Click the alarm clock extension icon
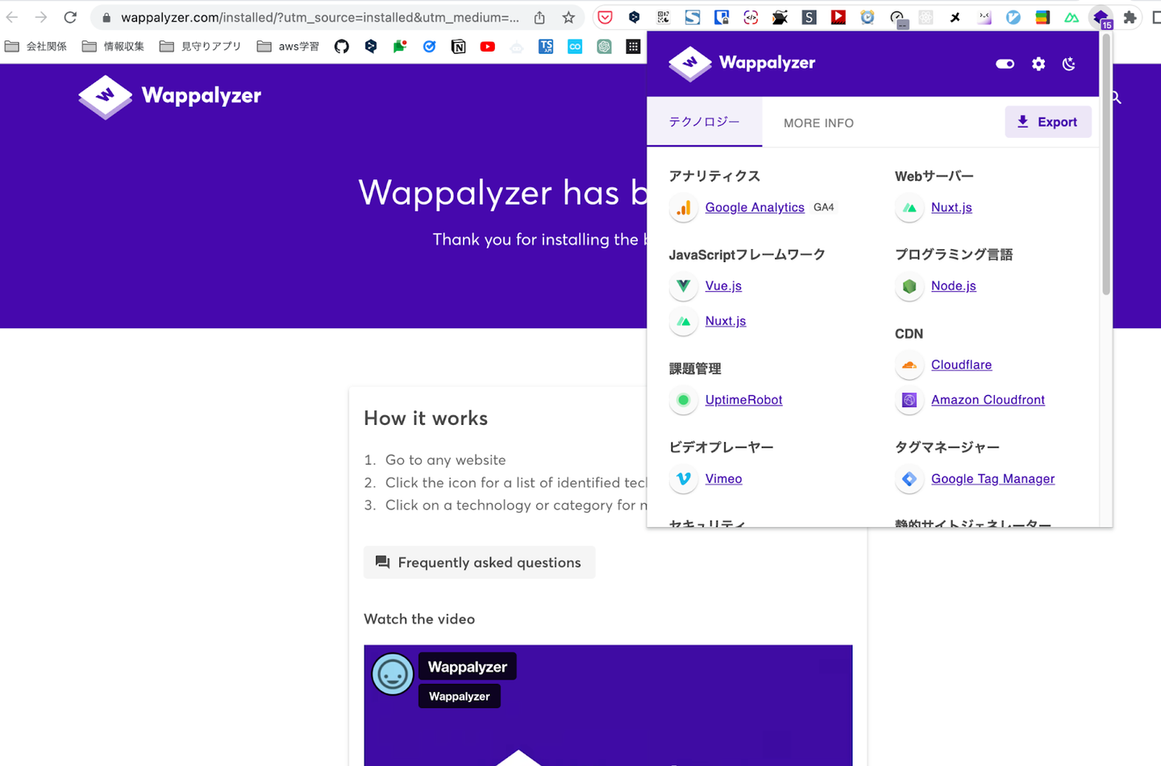This screenshot has height=766, width=1161. [868, 17]
